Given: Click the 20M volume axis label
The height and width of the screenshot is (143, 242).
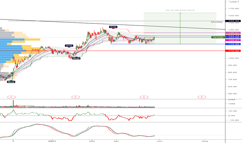Looking at the screenshot, I should 232,100.
